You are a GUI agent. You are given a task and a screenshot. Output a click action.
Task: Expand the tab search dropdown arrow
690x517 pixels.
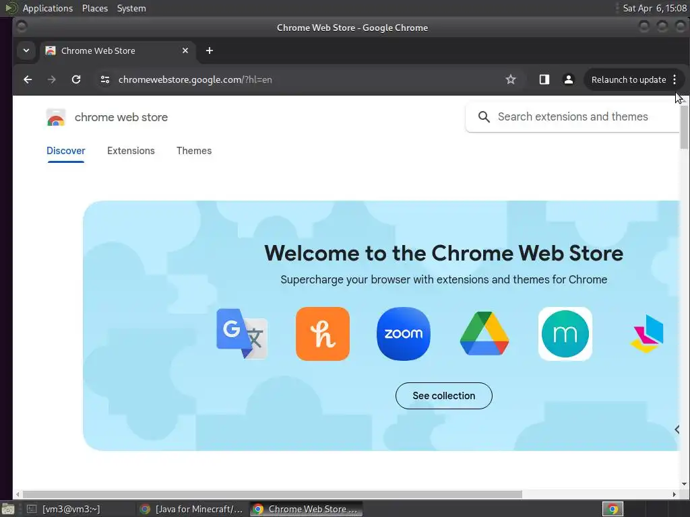[26, 50]
